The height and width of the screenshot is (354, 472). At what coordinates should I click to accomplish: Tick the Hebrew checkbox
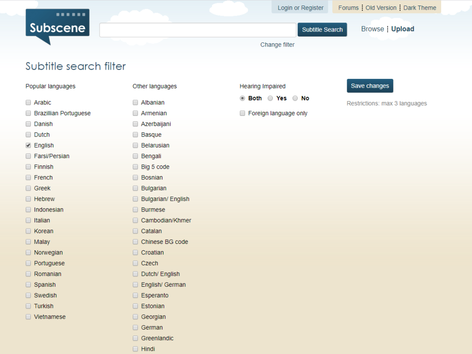[x=28, y=199]
